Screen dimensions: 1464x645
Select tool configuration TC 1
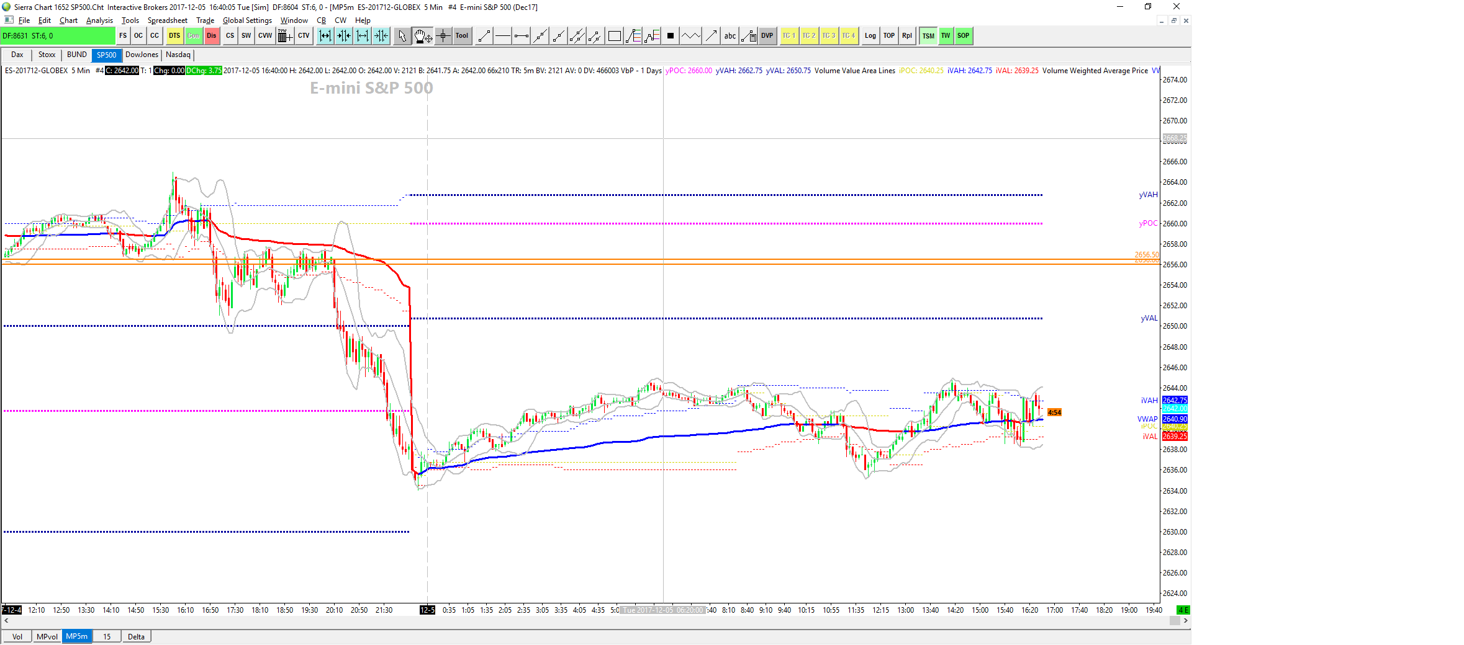789,36
